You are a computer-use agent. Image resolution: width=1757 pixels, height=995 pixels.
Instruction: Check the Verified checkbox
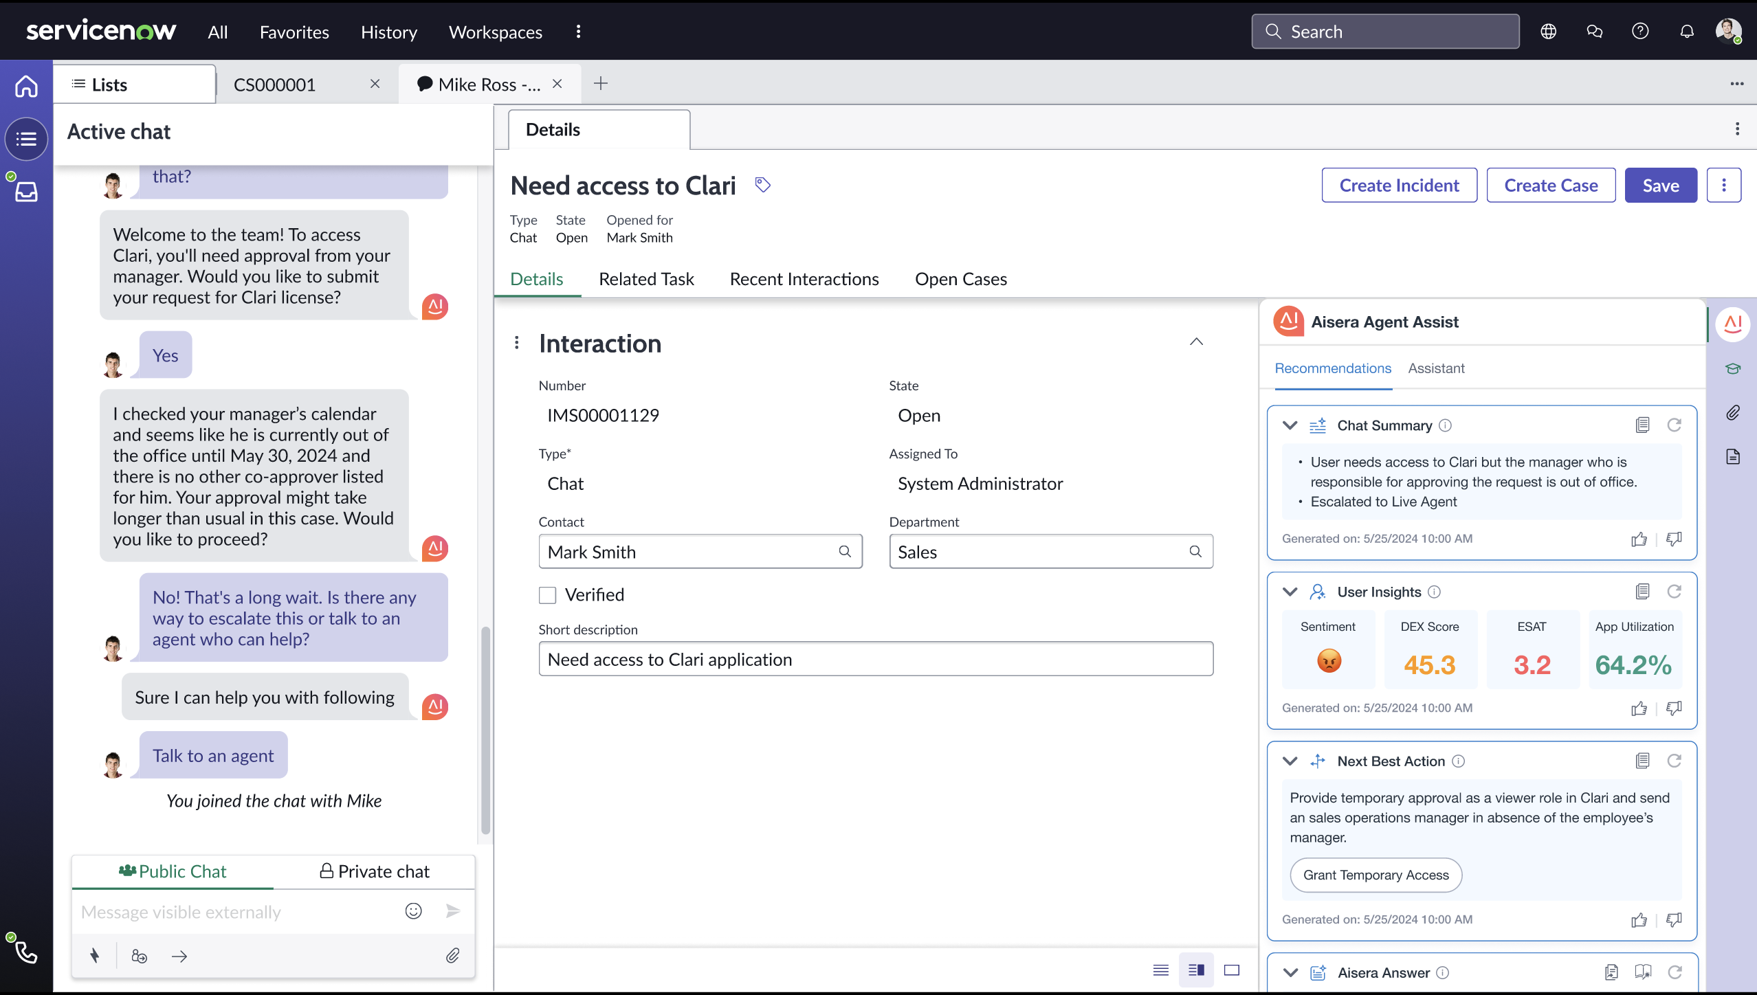tap(547, 595)
